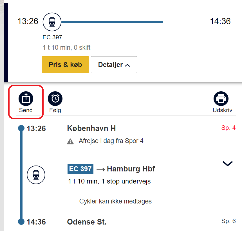Screen dimensions: 242x231
Task: Open the Sp. 4 platform link
Action: [229, 128]
